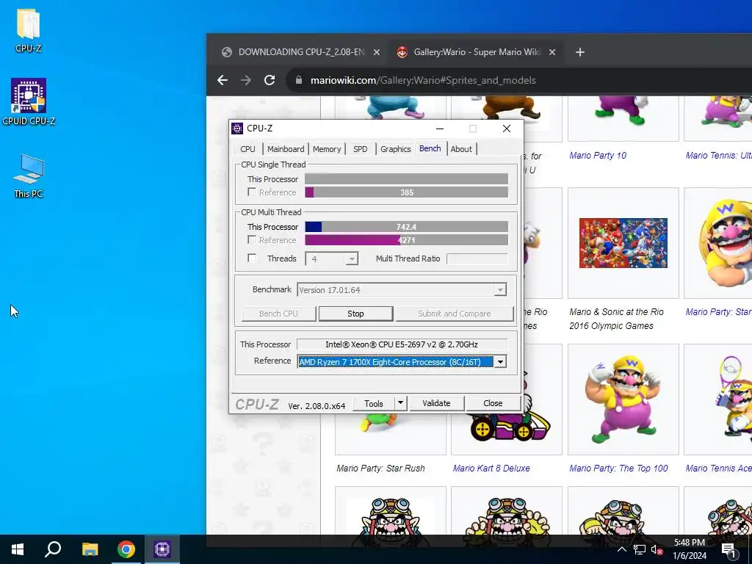
Task: Click the CPU-Z Close button
Action: [x=493, y=403]
